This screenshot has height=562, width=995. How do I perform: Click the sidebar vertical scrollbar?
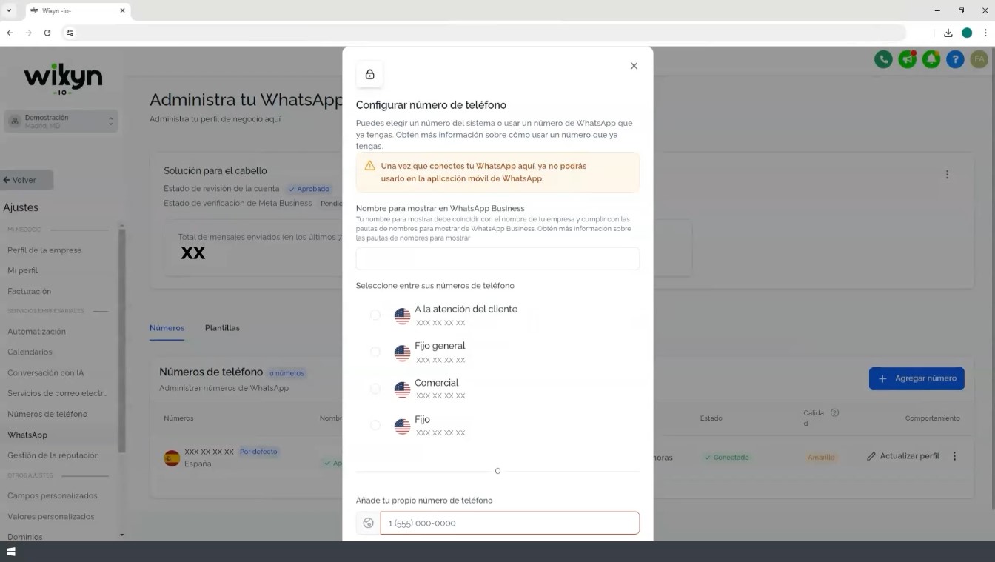coord(122,341)
